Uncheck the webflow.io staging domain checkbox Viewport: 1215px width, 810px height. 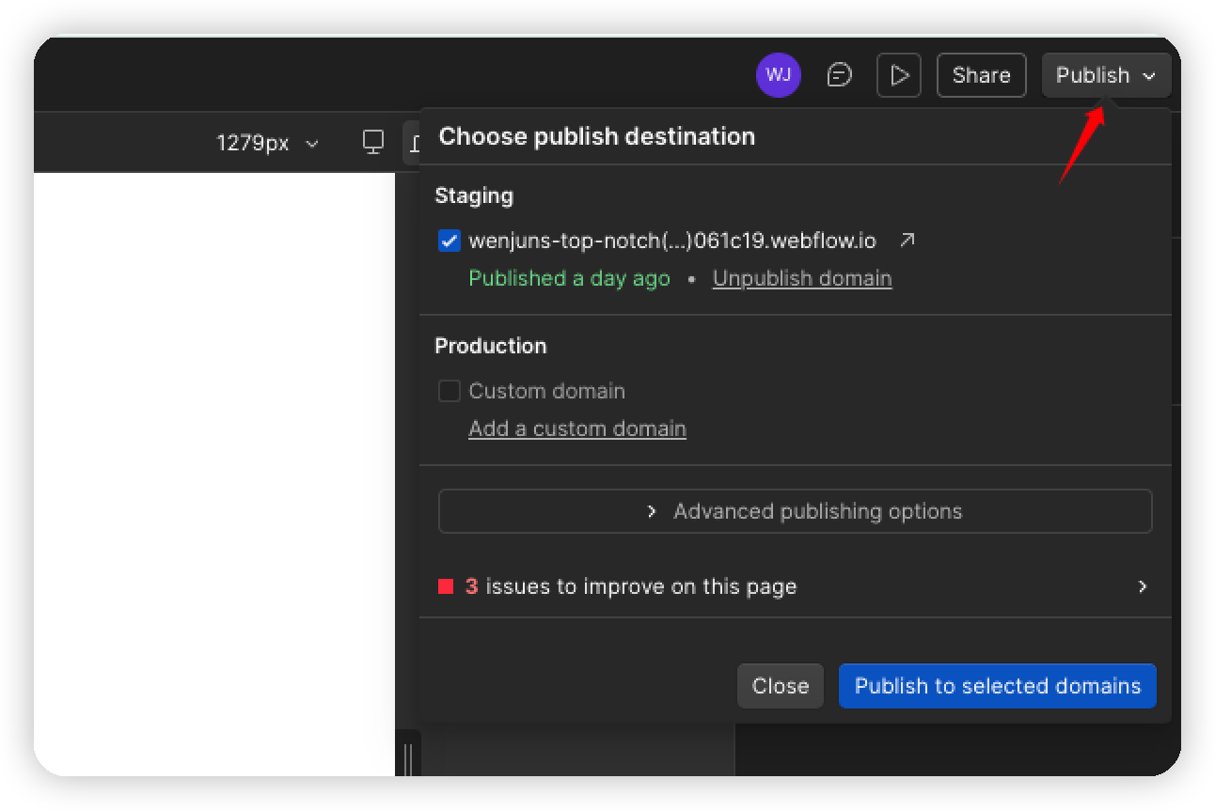click(450, 241)
